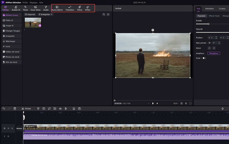Open the Avatar IA panel
229x144 pixels.
16,8
